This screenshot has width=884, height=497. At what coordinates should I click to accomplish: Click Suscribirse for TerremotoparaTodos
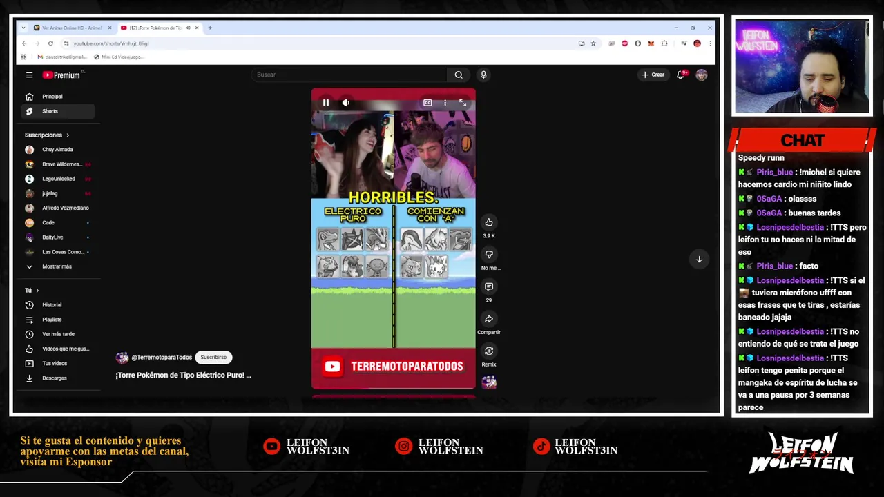pyautogui.click(x=213, y=358)
